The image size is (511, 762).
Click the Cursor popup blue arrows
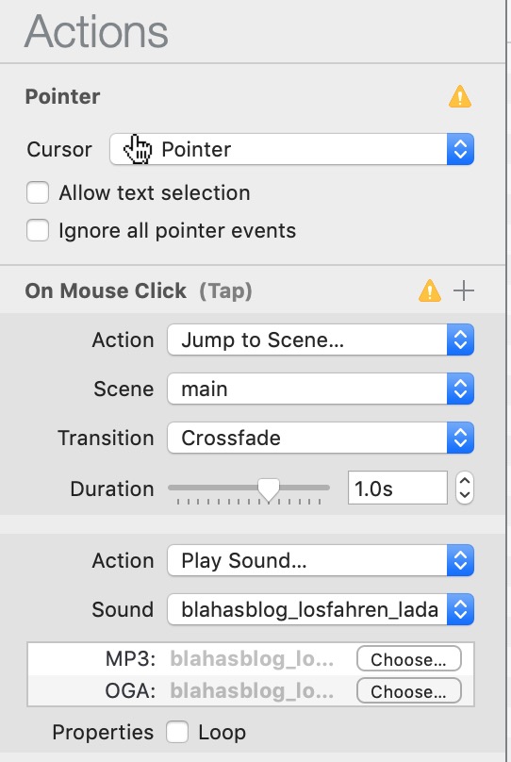point(460,149)
